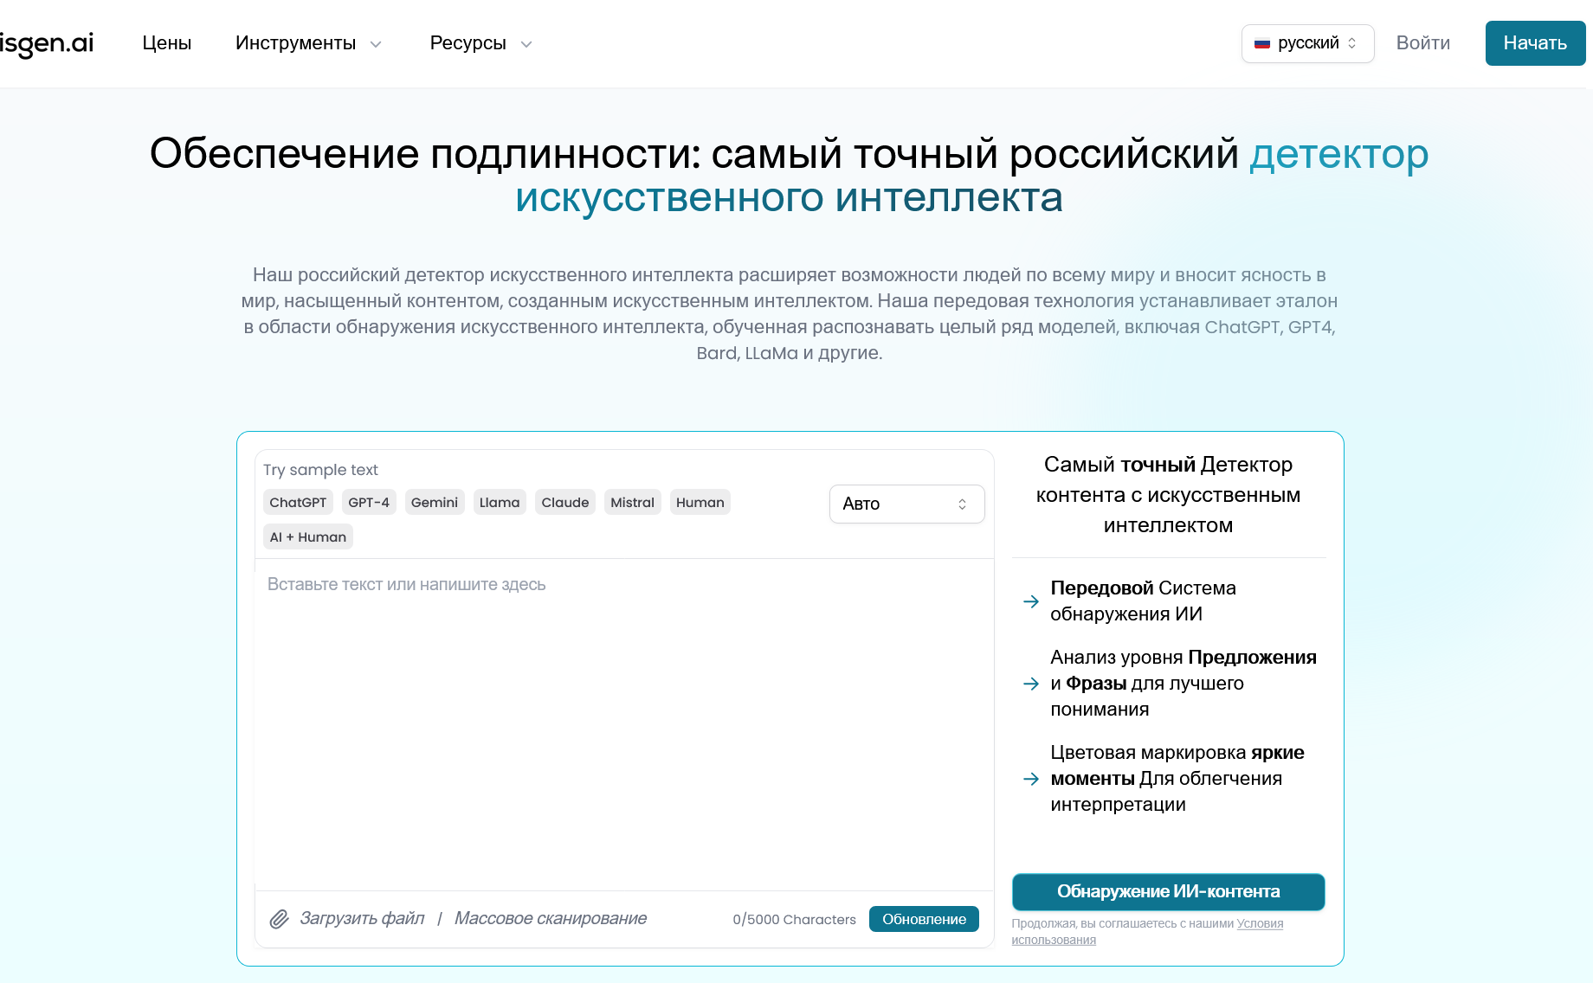The width and height of the screenshot is (1593, 983).
Task: Click the paperclip attach file icon
Action: point(279,919)
